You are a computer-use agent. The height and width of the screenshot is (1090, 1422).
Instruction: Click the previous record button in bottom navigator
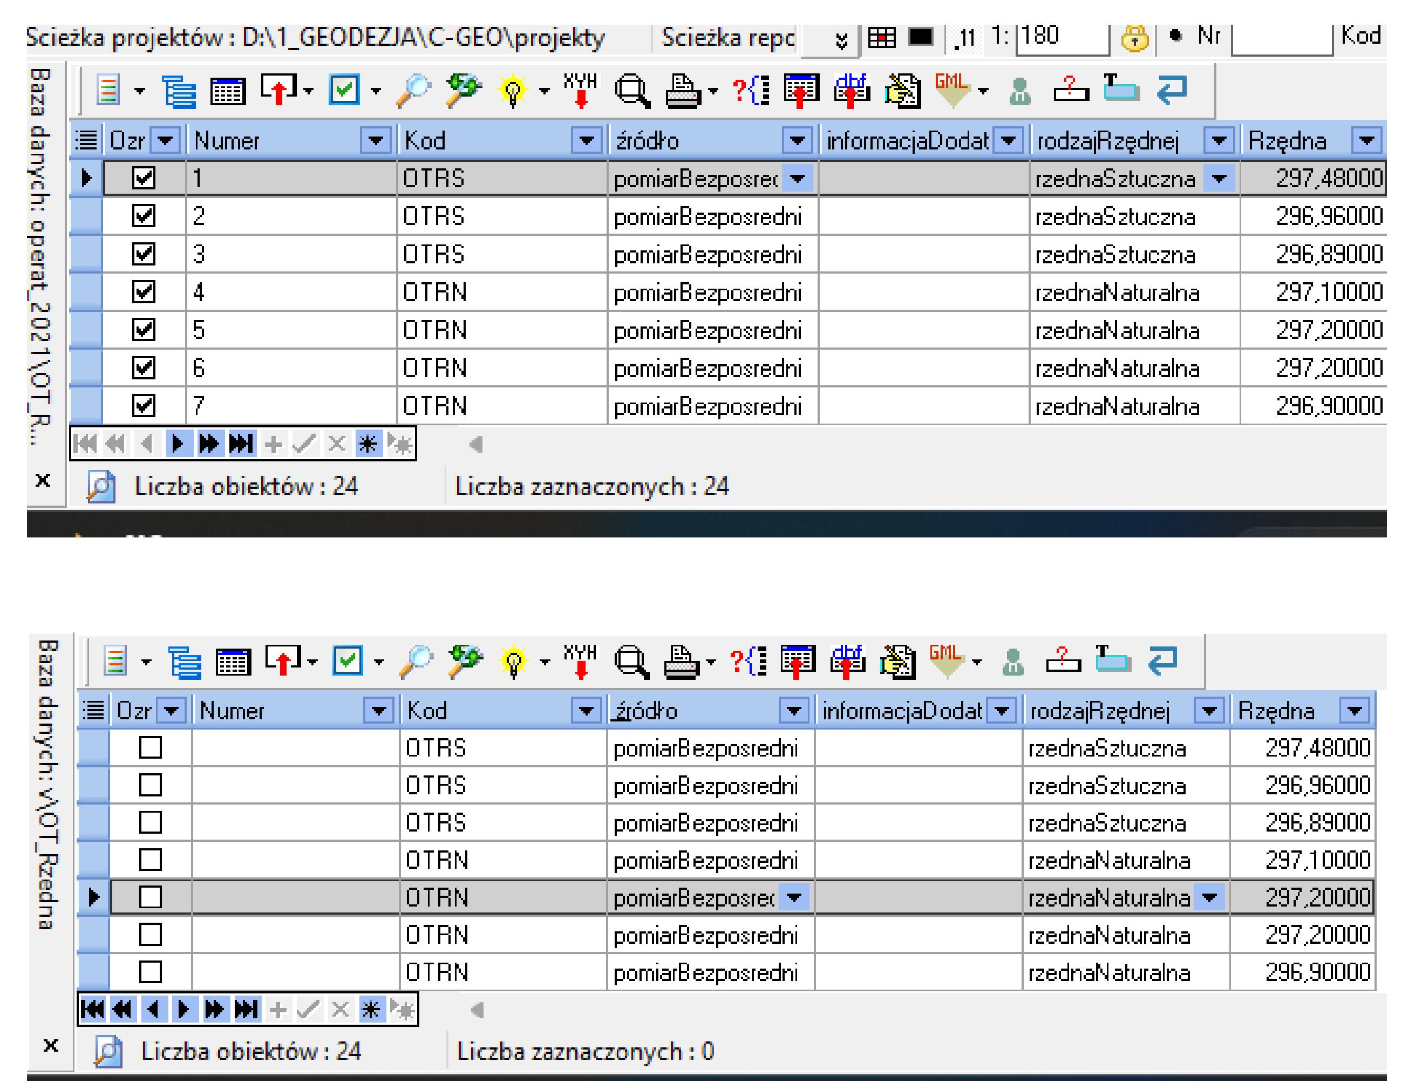click(x=153, y=1010)
